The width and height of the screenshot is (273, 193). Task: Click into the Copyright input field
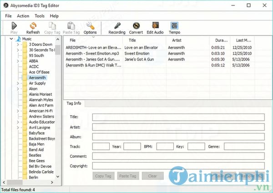tap(178, 166)
